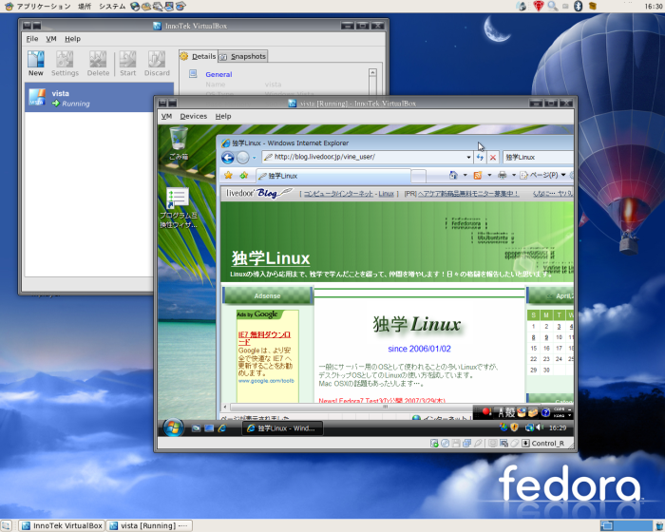Image resolution: width=665 pixels, height=532 pixels.
Task: Open the ページ(P) menu dropdown
Action: point(542,175)
